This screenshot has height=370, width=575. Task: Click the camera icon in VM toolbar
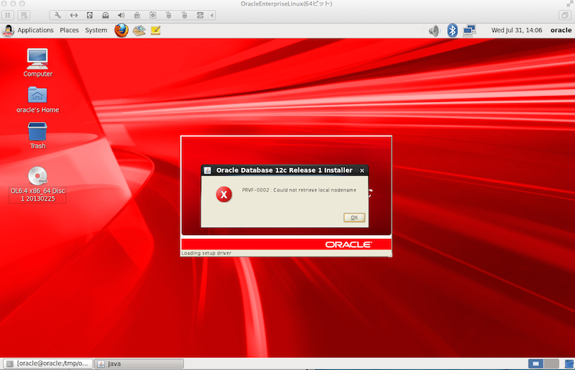click(152, 15)
